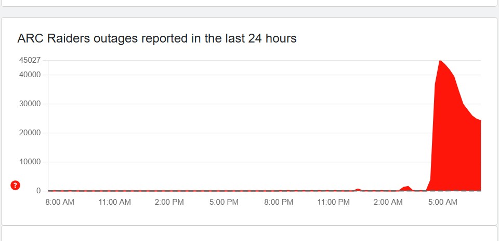Select the 2:00 AM time label
Screen dimensions: 499x241
point(387,202)
